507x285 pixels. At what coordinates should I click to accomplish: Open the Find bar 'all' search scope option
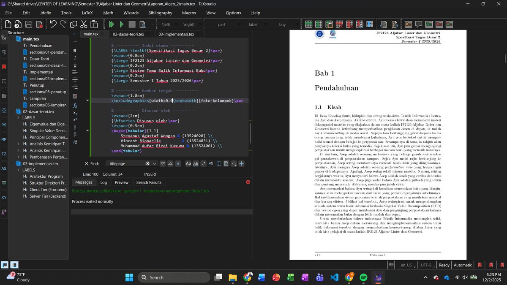point(234,163)
